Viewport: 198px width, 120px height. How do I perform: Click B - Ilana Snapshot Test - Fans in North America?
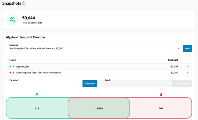[x=37, y=72]
